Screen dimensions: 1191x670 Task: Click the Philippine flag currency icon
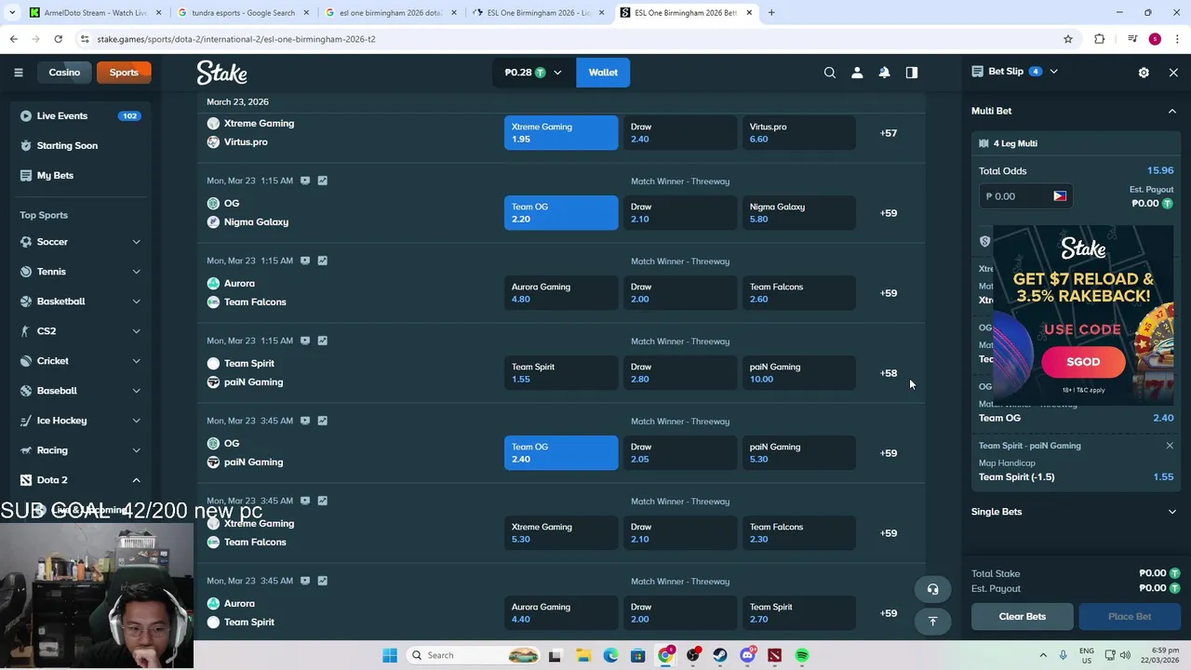1060,196
